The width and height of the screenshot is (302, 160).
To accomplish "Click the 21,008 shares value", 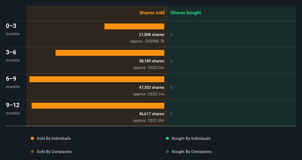I will pyautogui.click(x=152, y=34).
